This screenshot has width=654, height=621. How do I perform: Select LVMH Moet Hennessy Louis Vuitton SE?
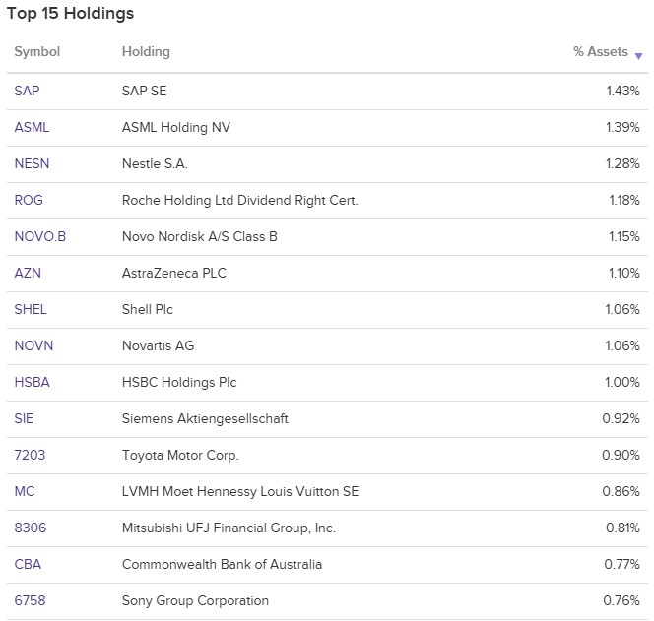240,491
